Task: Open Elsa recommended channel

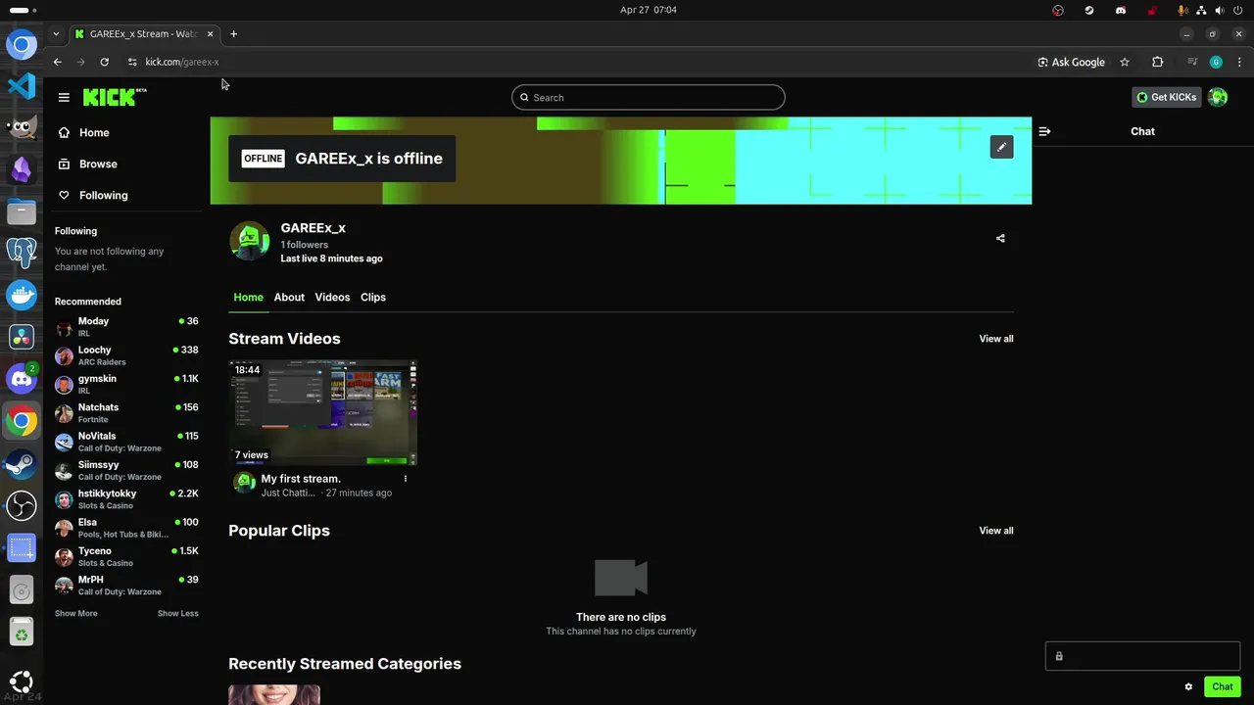Action: click(x=126, y=528)
